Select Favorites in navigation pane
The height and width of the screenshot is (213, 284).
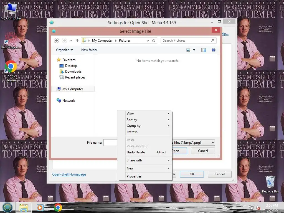pos(69,60)
